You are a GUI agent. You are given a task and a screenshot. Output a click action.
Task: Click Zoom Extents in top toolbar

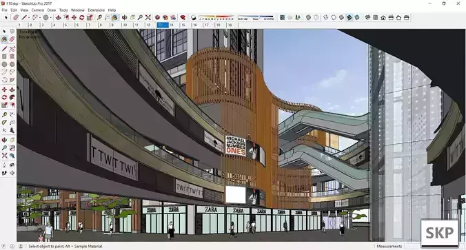148,17
